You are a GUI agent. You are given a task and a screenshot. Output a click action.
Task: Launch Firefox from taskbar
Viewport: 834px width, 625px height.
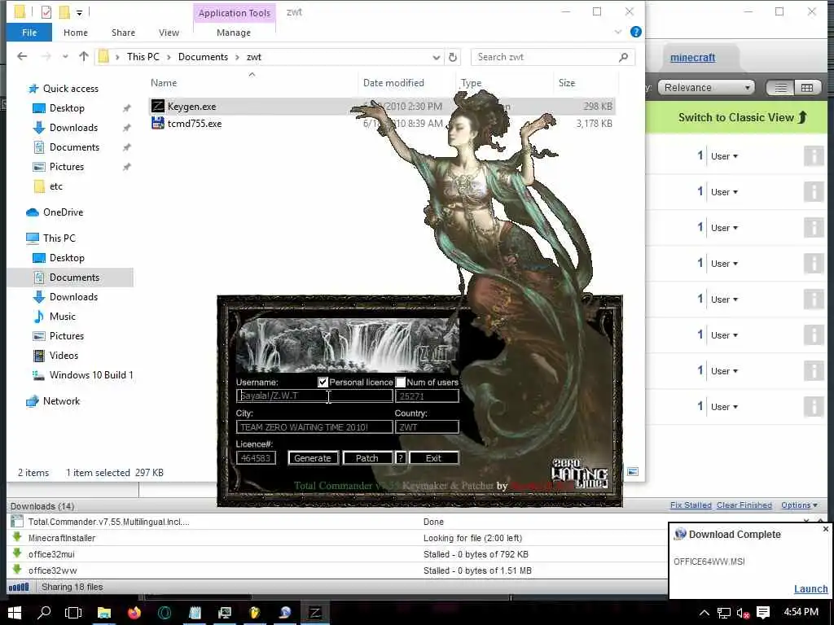134,613
